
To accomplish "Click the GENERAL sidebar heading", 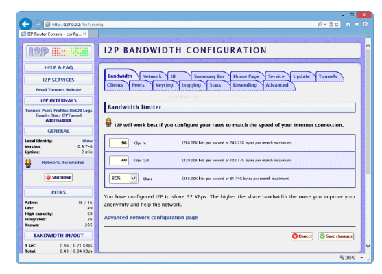I will (58, 130).
